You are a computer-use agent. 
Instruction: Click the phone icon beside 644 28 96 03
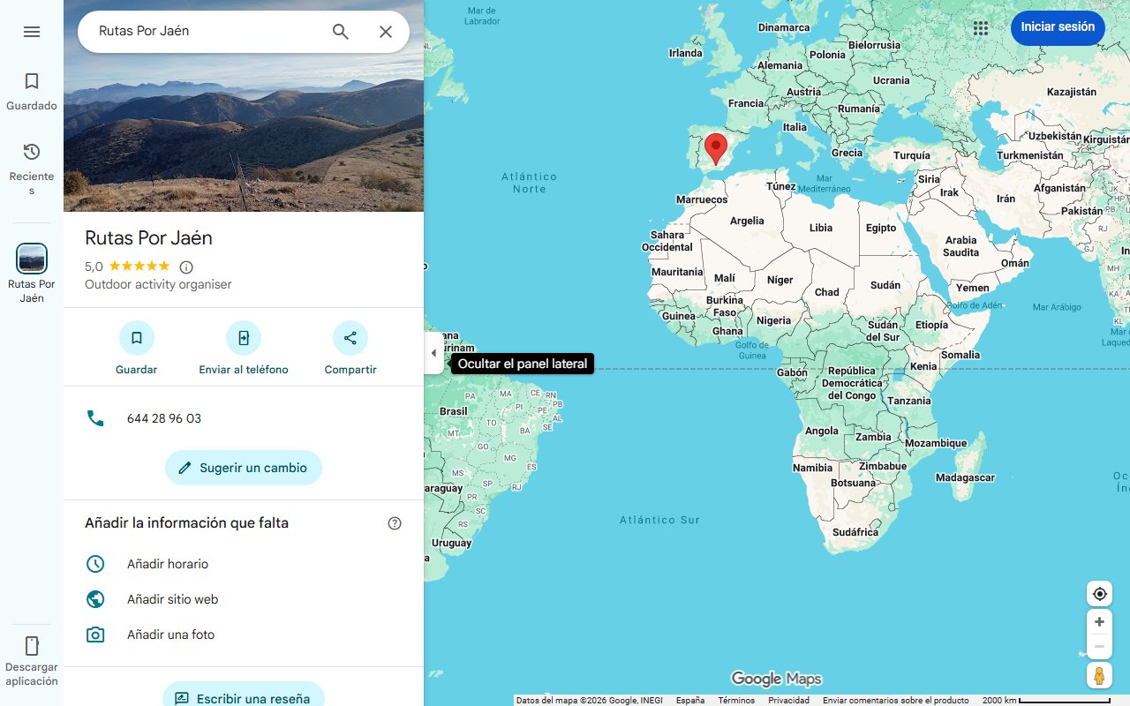coord(95,417)
